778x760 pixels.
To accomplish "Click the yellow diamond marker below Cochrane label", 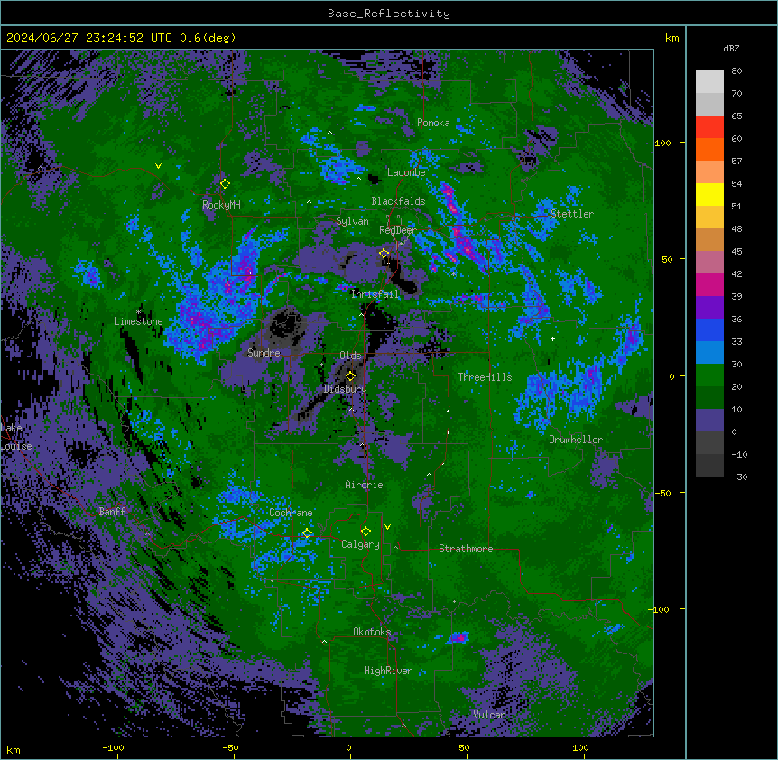I will pos(307,533).
